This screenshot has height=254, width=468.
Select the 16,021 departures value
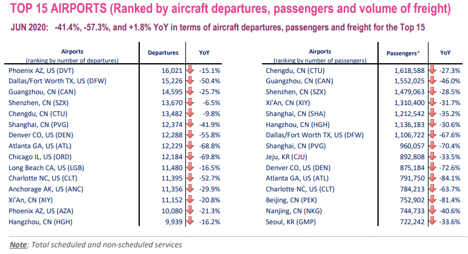coord(172,70)
